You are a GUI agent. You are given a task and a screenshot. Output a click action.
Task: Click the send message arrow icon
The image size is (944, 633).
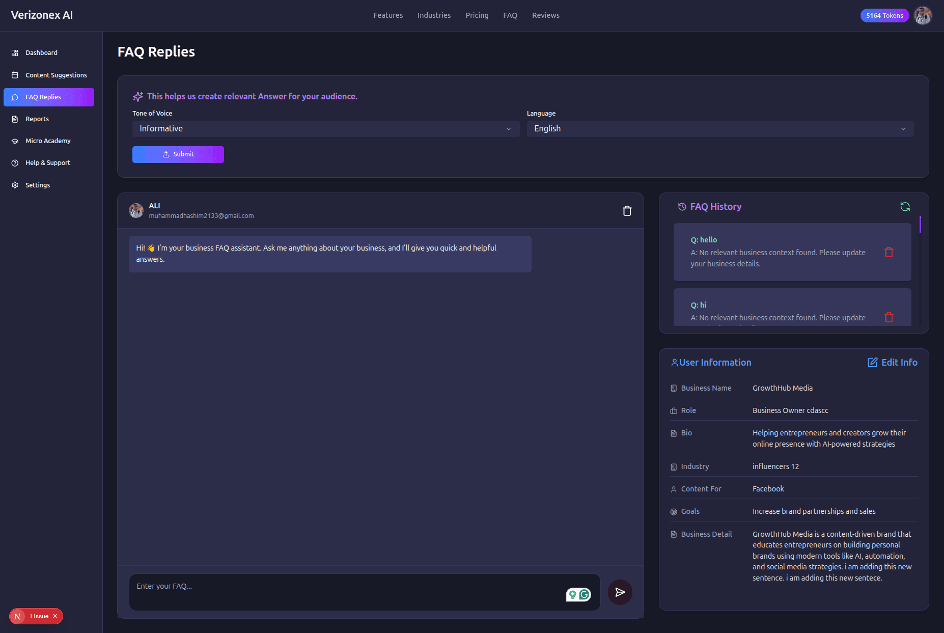pyautogui.click(x=620, y=592)
